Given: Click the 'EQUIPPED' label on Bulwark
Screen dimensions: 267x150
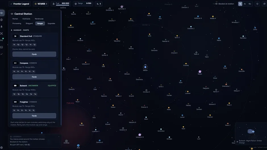Looking at the screenshot, I should [x=52, y=86].
